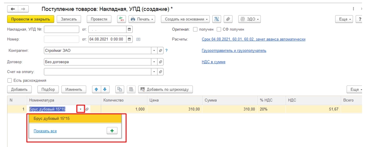Enable Есть расхождения checkbox
This screenshot has width=366, height=147.
pos(9,81)
